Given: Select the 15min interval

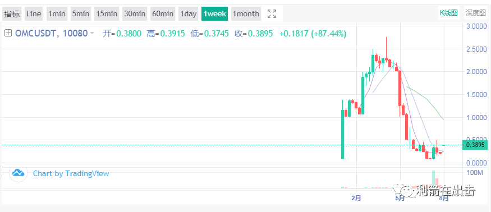Looking at the screenshot, I should [x=107, y=14].
